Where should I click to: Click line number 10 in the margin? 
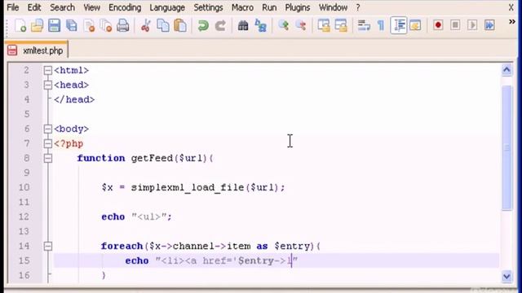pos(24,187)
